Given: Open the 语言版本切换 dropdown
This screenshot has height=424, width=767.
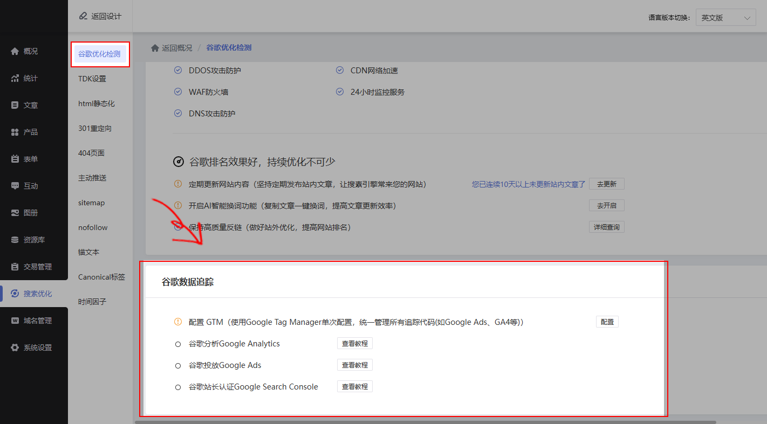Looking at the screenshot, I should pyautogui.click(x=725, y=18).
